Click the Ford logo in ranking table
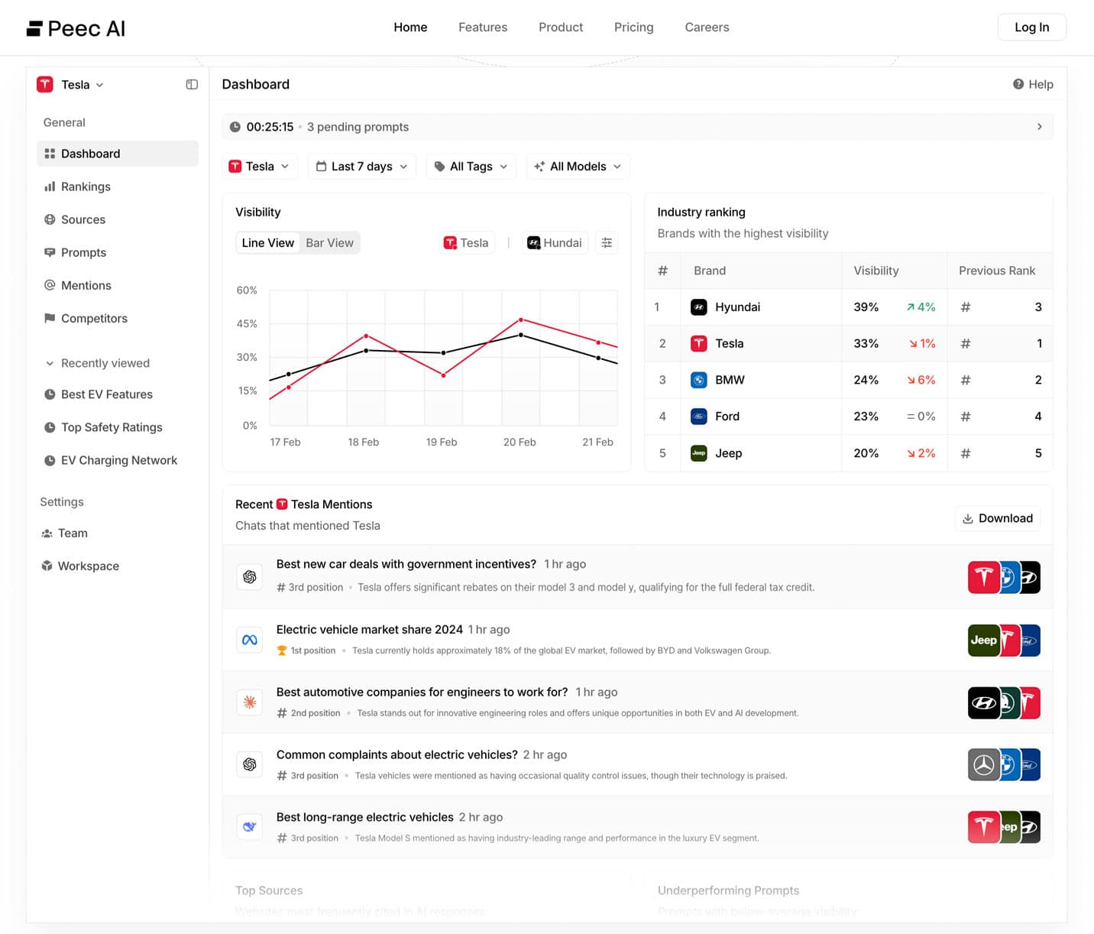 [x=698, y=417]
